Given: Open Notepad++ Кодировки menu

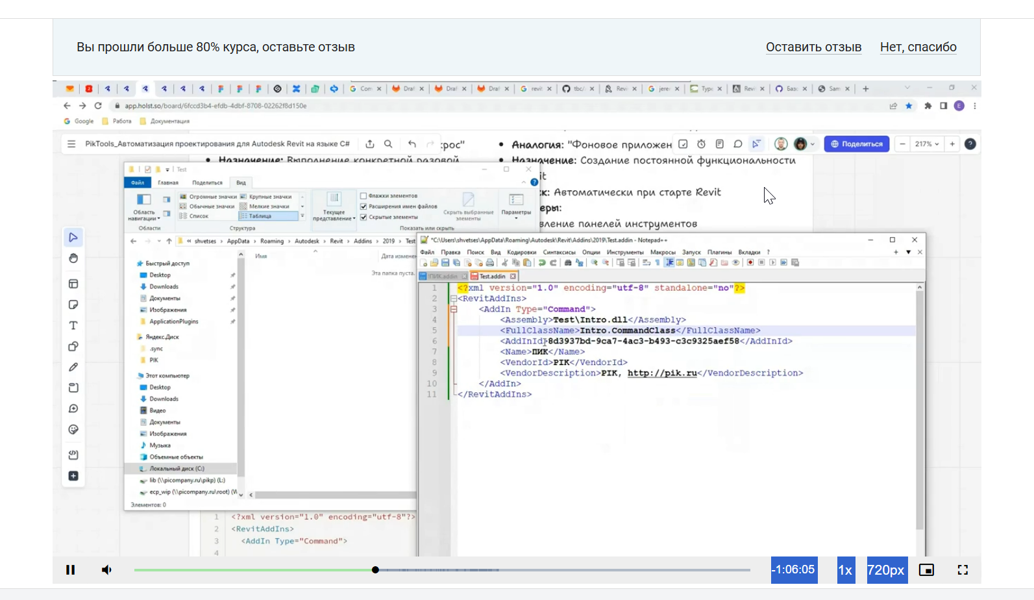Looking at the screenshot, I should (x=522, y=253).
